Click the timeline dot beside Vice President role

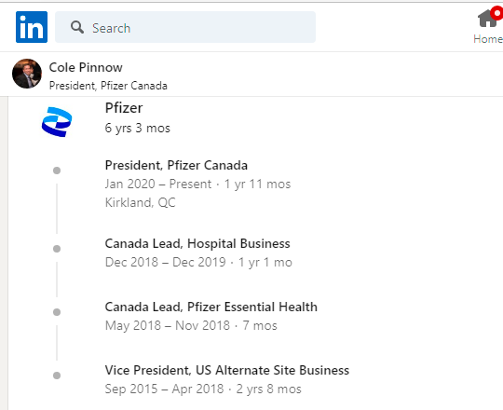point(57,376)
